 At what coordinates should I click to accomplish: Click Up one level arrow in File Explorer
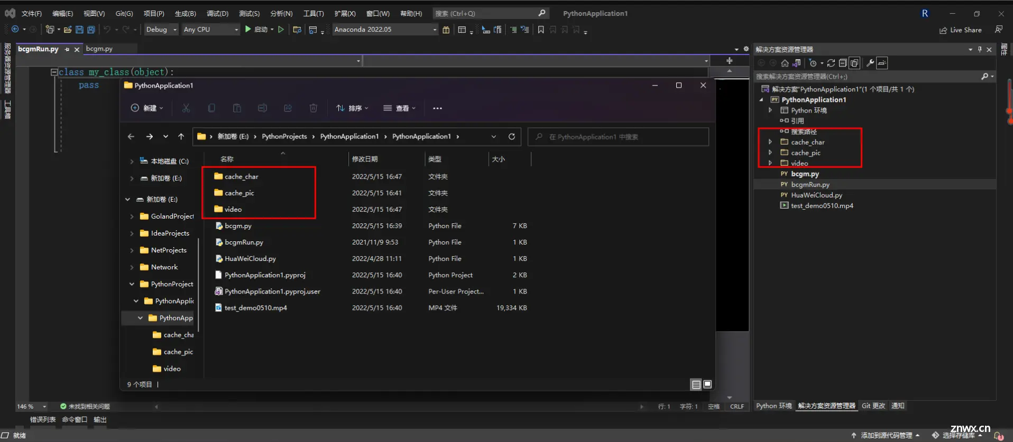coord(181,136)
